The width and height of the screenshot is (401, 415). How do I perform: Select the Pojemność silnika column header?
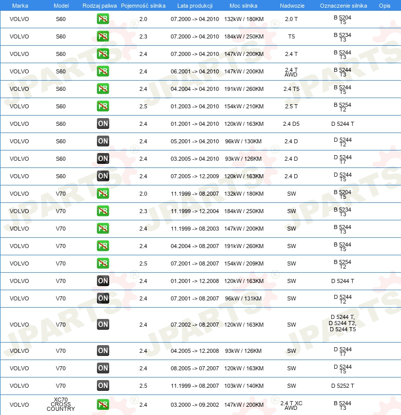click(143, 6)
